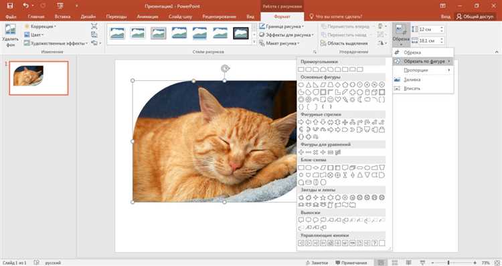Screen dimensions: 502x266
Task: Select the diamond shape in Основные фигуры
Action: (338, 85)
